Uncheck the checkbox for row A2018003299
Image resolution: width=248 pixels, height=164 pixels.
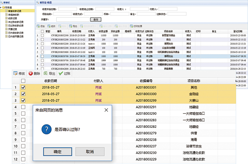pyautogui.click(x=23, y=100)
